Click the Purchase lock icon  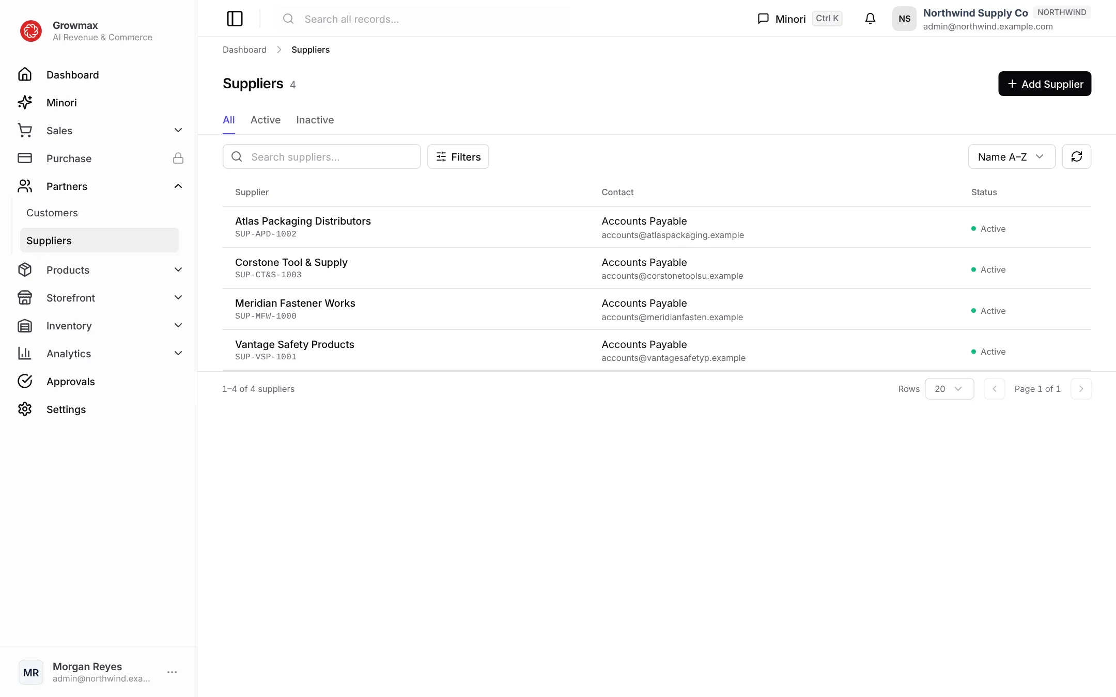pyautogui.click(x=178, y=159)
